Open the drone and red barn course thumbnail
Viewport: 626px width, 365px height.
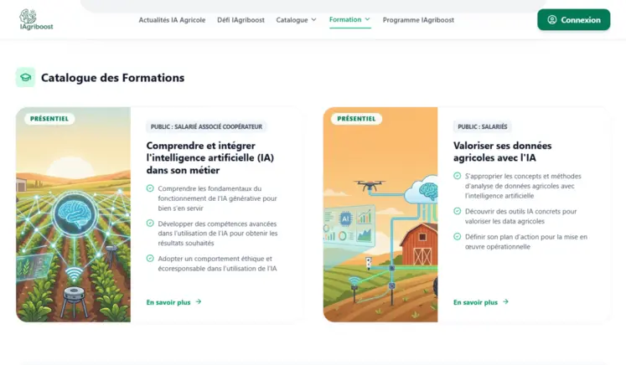tap(380, 214)
